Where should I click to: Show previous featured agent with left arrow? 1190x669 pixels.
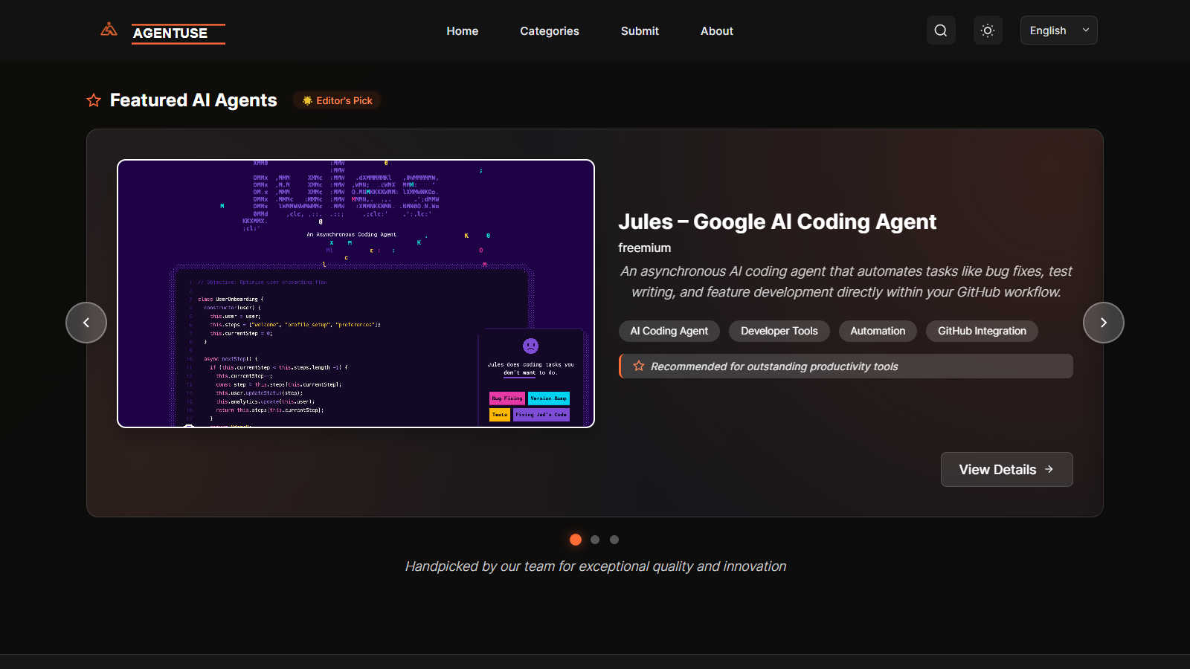coord(86,323)
